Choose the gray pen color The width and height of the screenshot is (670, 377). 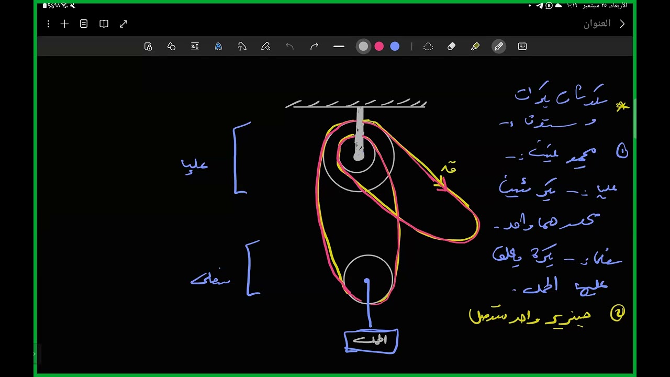[x=363, y=47]
